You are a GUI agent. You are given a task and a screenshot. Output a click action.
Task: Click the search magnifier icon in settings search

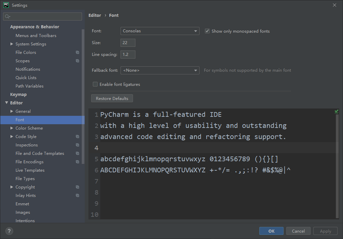point(7,16)
